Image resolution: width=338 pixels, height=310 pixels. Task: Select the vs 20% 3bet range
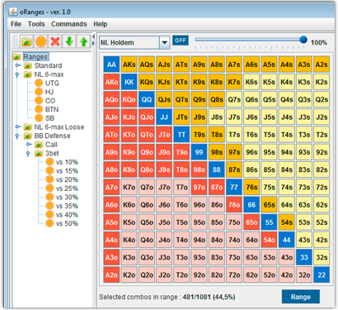click(67, 179)
